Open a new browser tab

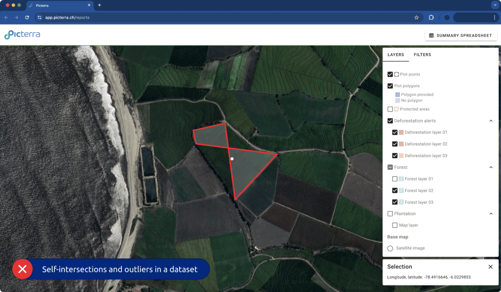coord(99,5)
